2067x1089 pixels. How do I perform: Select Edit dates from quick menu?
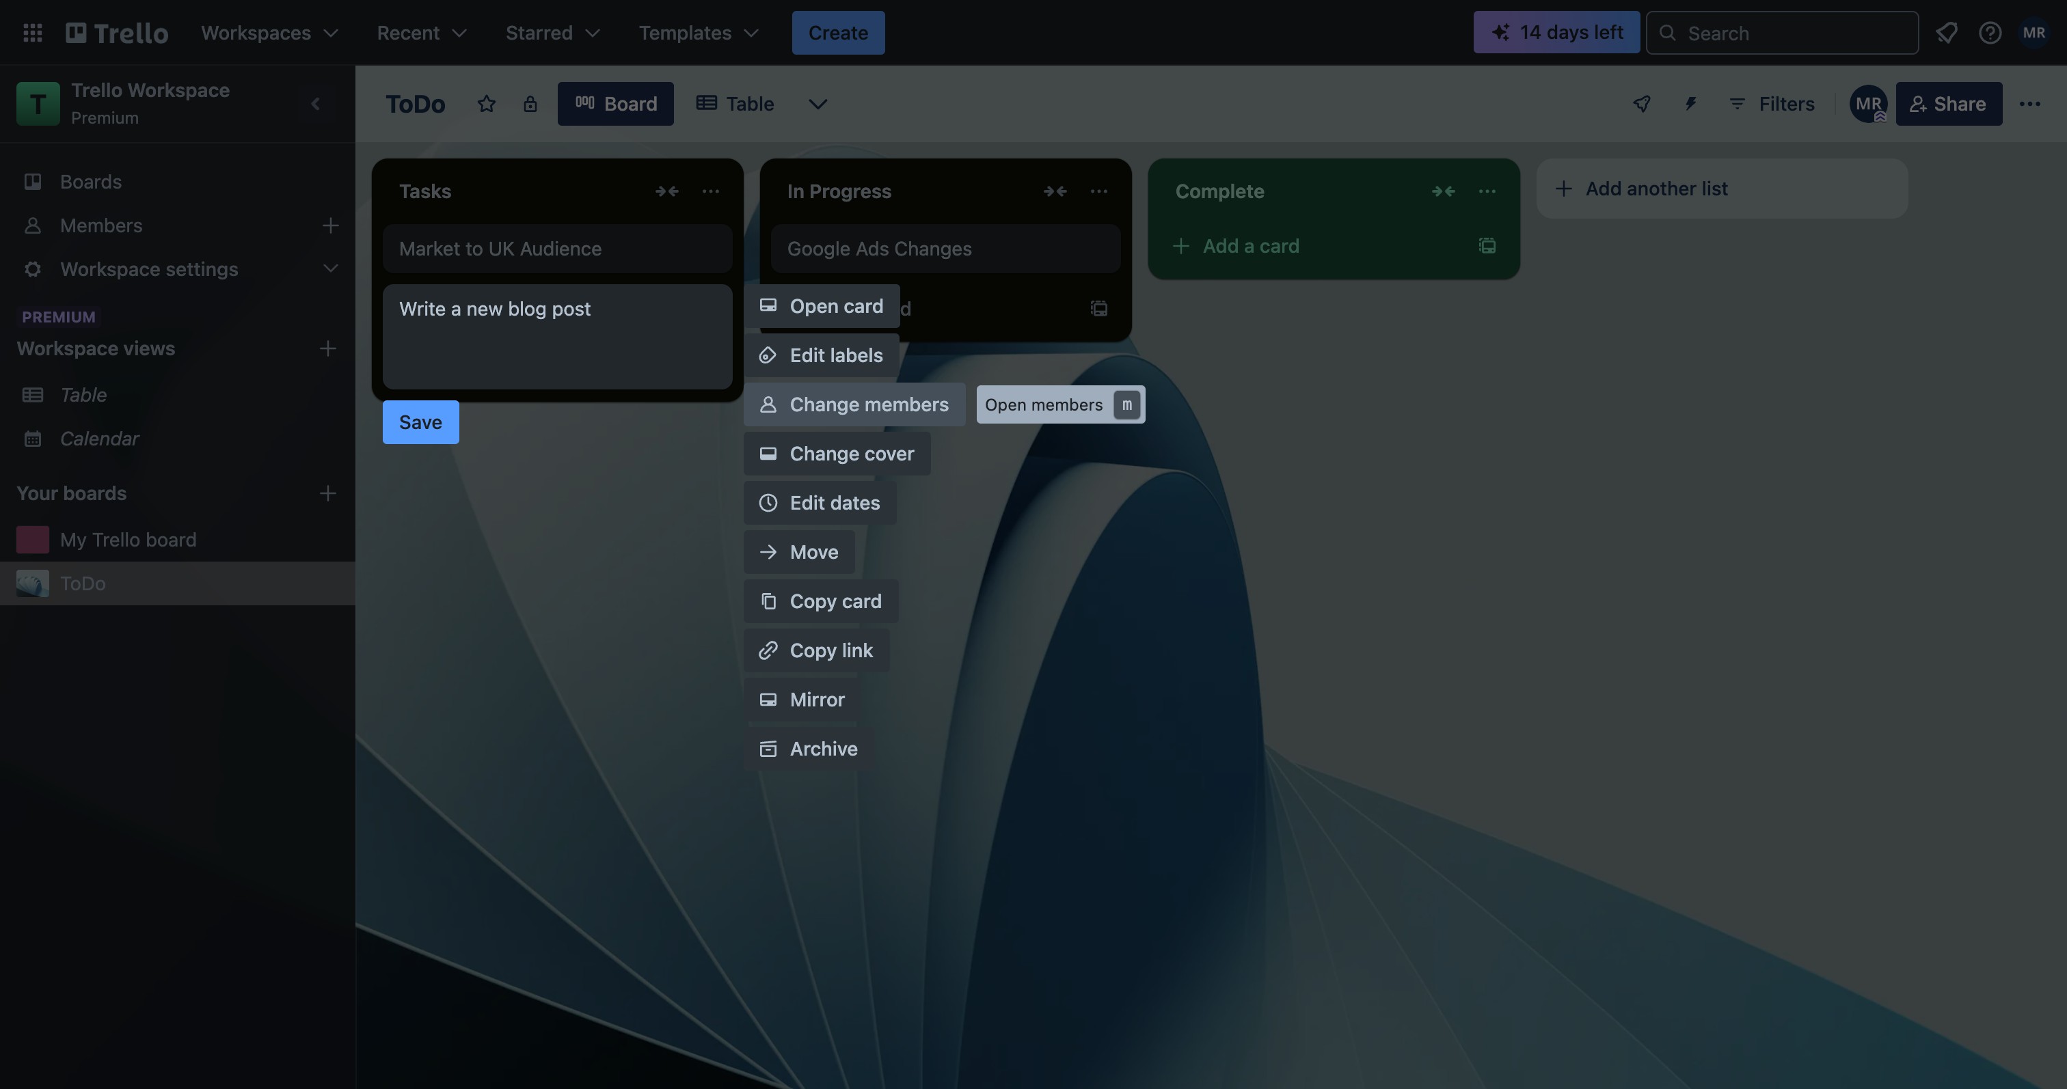(820, 503)
